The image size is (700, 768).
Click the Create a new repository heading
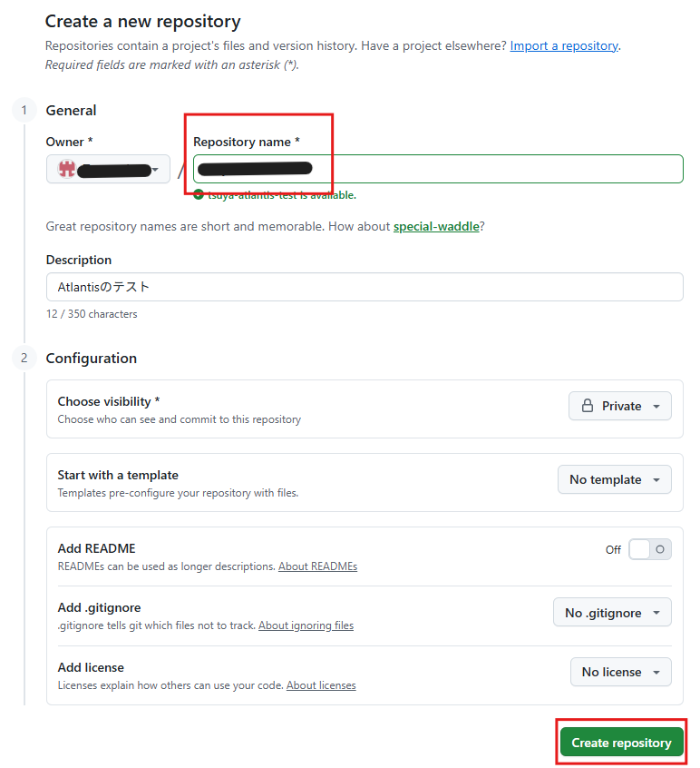[143, 21]
